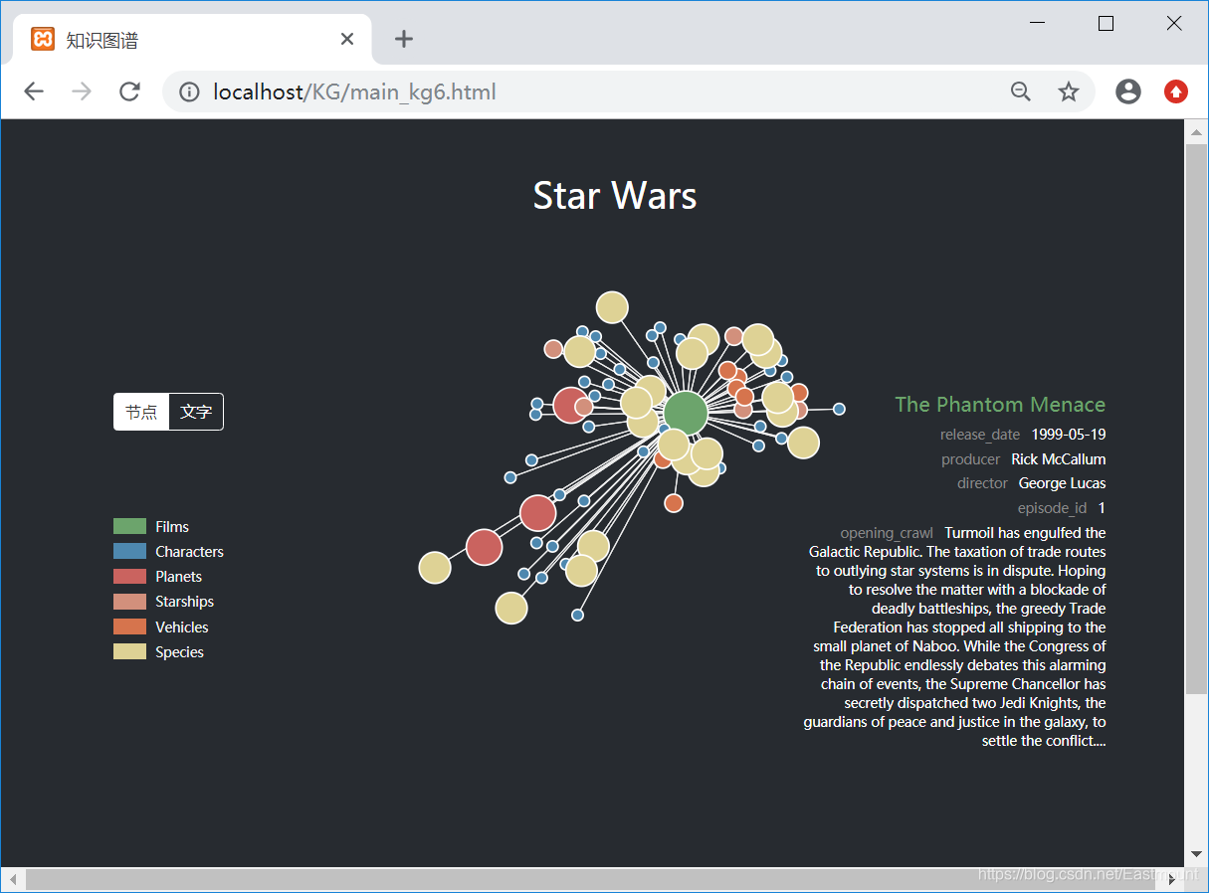Viewport: 1209px width, 893px height.
Task: Open the user profile avatar icon
Action: pos(1128,91)
